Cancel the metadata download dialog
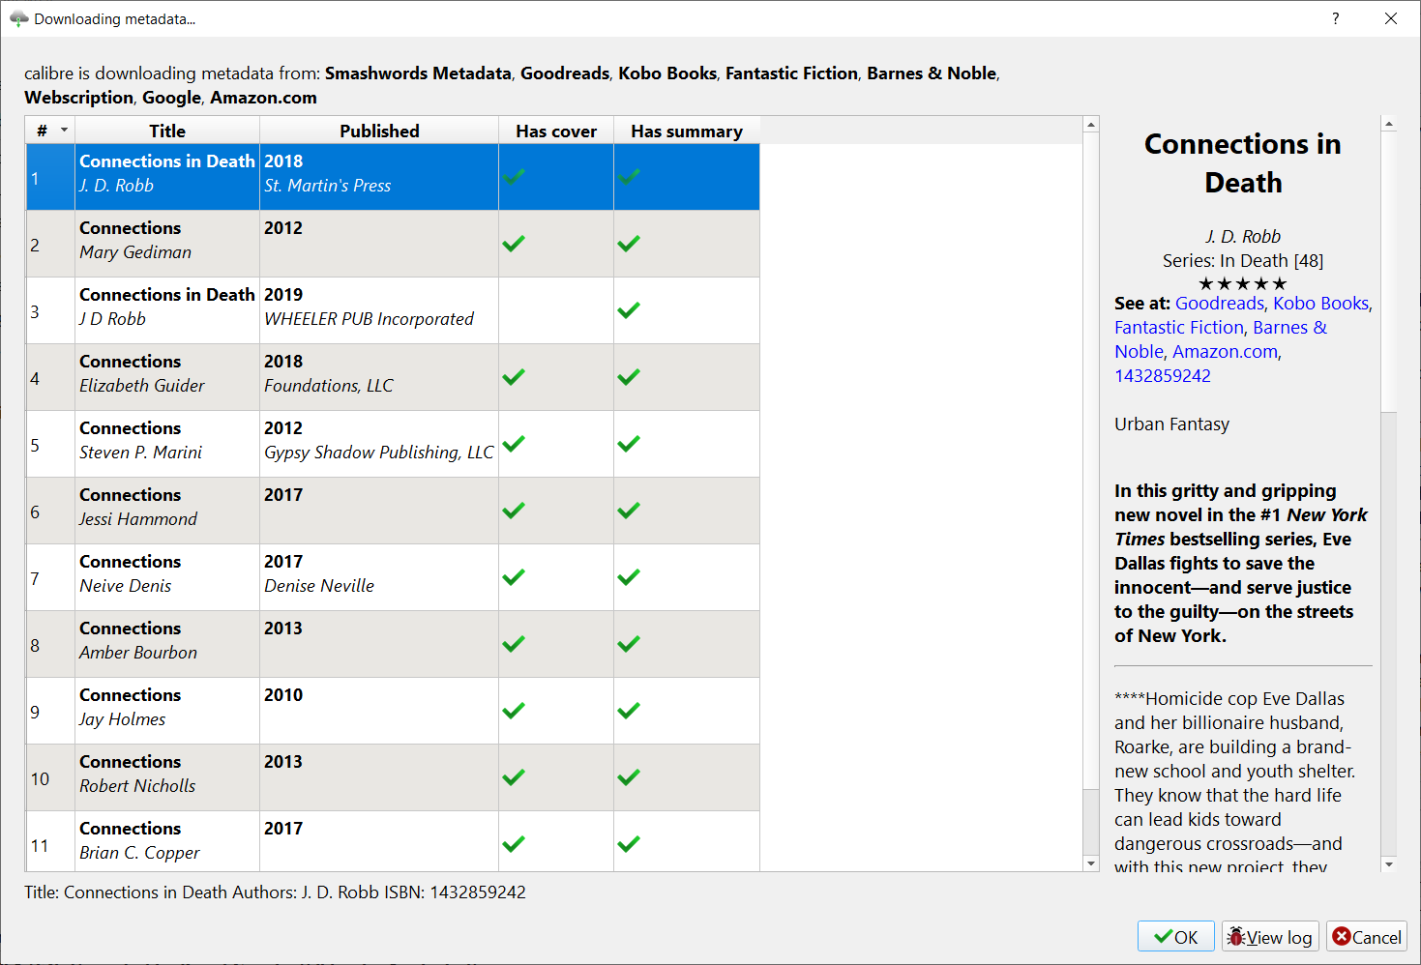The image size is (1421, 965). coord(1366,937)
